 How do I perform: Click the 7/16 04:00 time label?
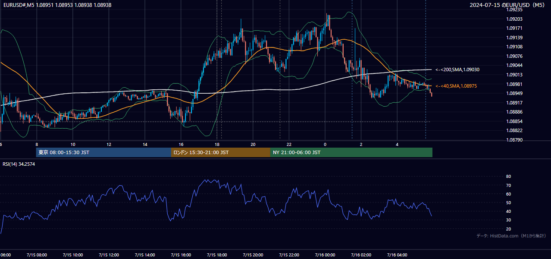pyautogui.click(x=397, y=255)
